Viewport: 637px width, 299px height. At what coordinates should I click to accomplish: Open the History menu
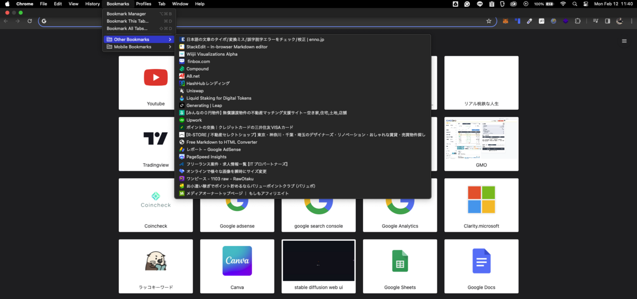[92, 4]
